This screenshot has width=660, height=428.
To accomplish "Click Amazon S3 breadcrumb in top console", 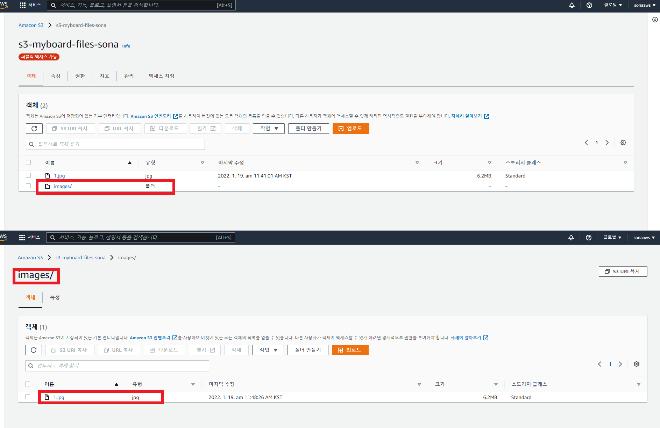I will point(31,25).
